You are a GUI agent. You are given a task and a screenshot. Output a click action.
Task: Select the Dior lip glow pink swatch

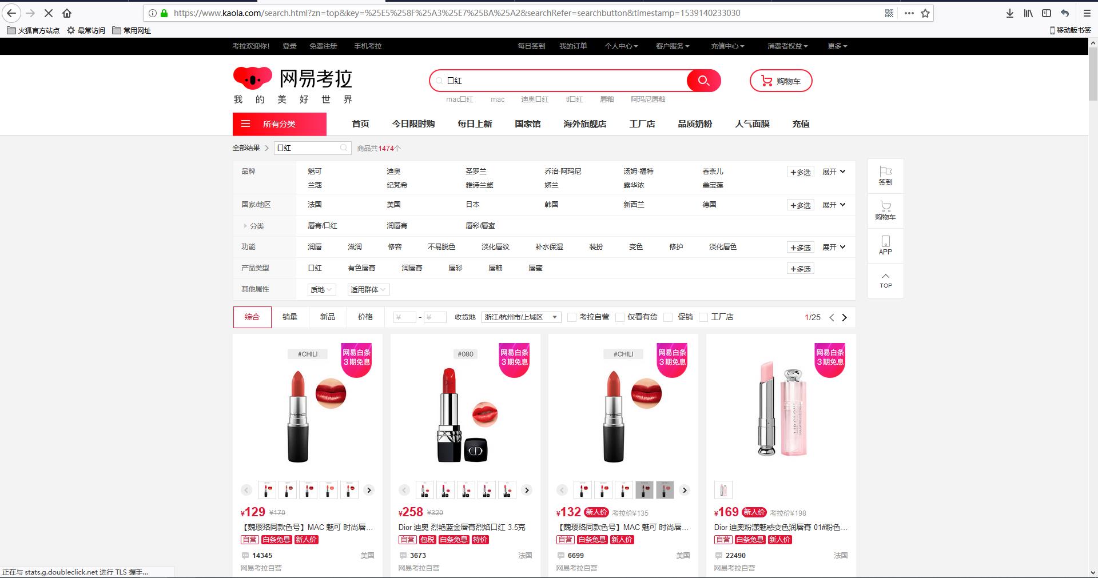[x=723, y=490]
